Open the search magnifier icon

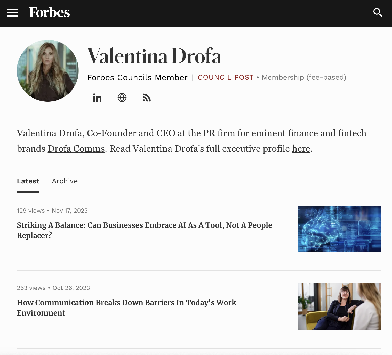[378, 12]
